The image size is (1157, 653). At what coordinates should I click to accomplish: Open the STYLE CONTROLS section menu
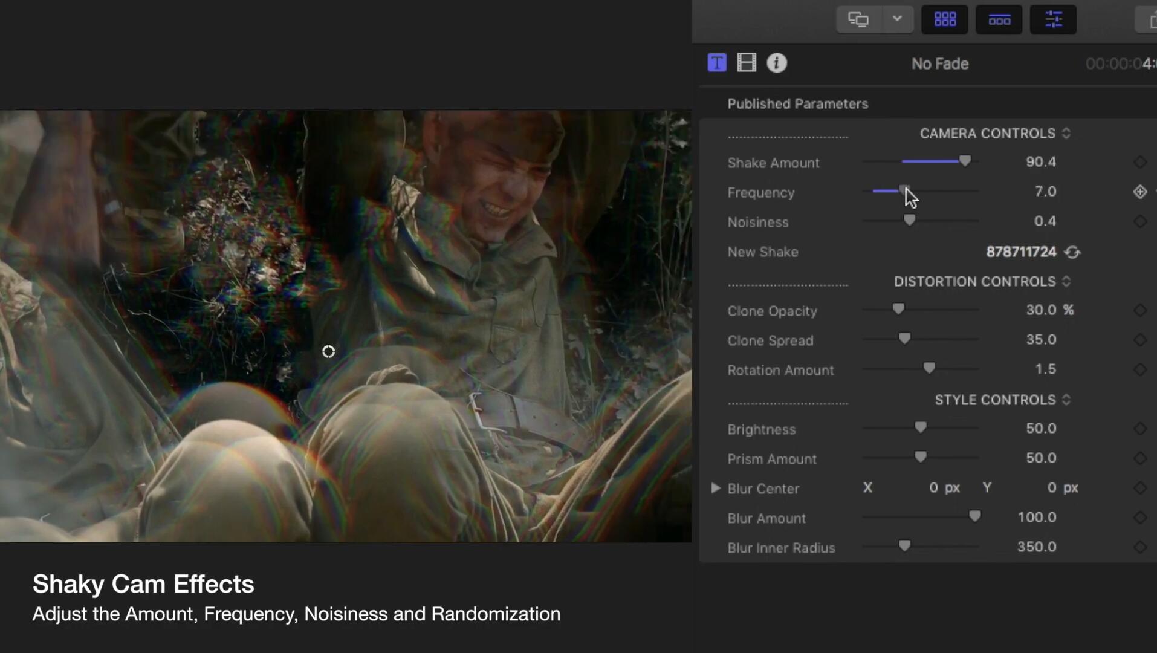[x=1066, y=400]
